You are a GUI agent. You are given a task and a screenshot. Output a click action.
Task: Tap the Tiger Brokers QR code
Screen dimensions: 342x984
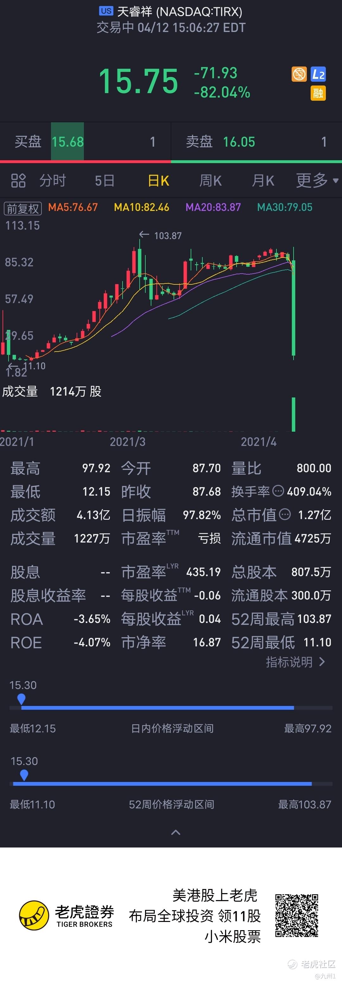pos(297,916)
